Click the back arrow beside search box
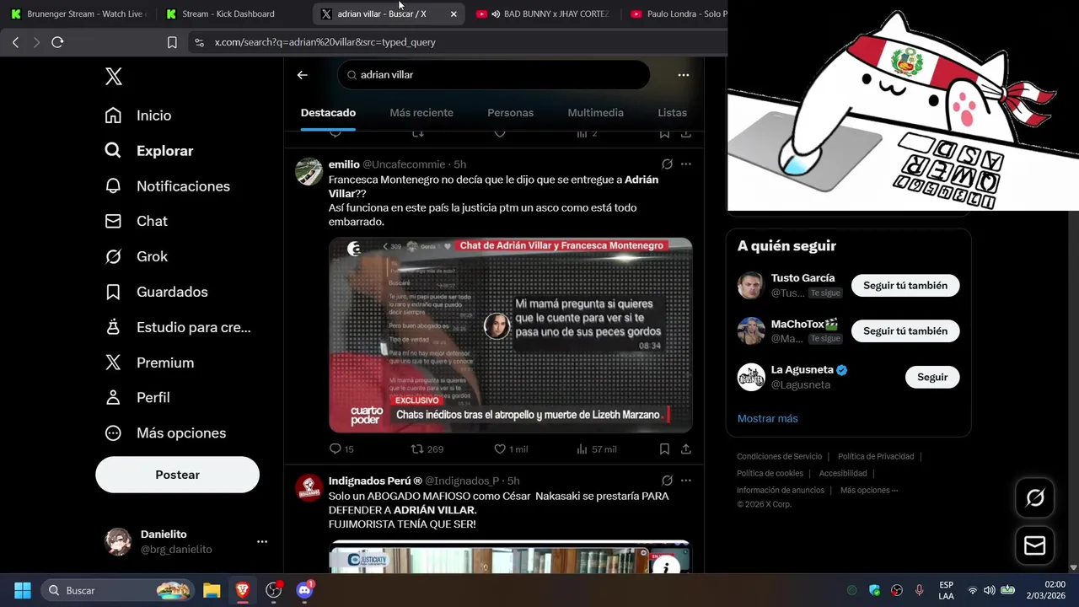Screen dimensions: 1079x607 303,75
